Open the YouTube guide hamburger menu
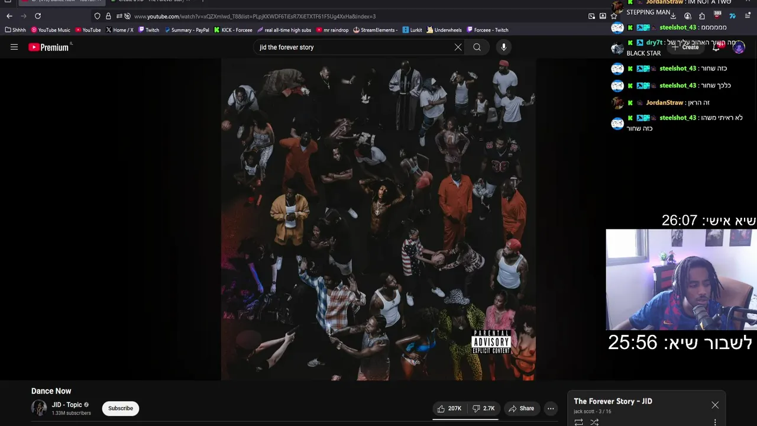 click(x=14, y=47)
